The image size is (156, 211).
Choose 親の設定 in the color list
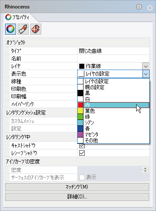(113, 87)
